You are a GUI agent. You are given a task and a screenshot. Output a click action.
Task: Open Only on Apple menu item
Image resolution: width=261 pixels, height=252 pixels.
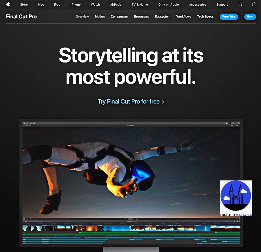pyautogui.click(x=168, y=5)
